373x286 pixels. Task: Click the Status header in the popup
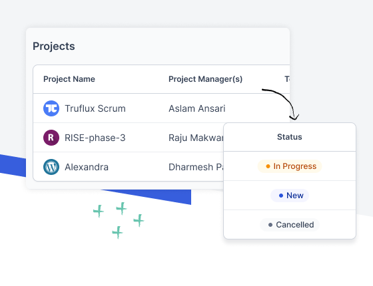coord(290,137)
